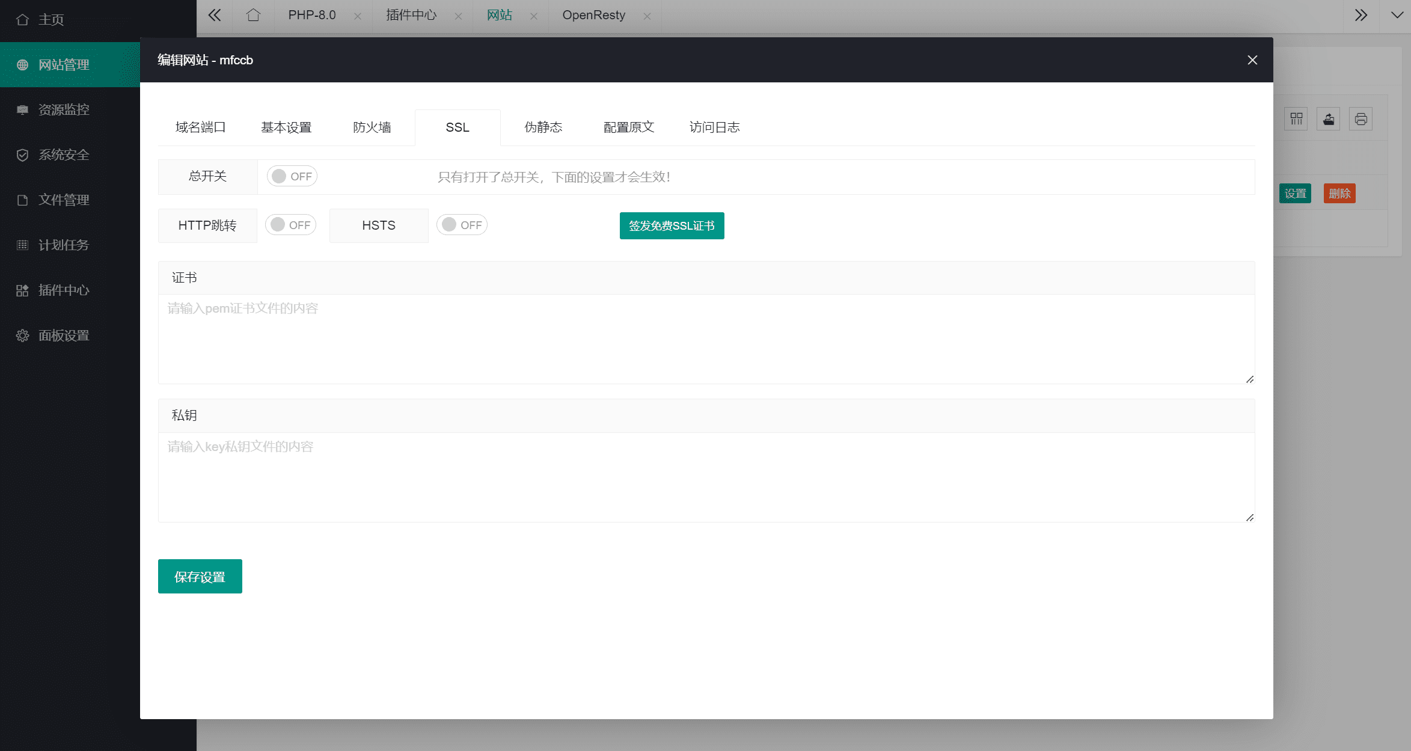The image size is (1411, 751).
Task: Open 计划任务 scheduled tasks
Action: point(64,245)
